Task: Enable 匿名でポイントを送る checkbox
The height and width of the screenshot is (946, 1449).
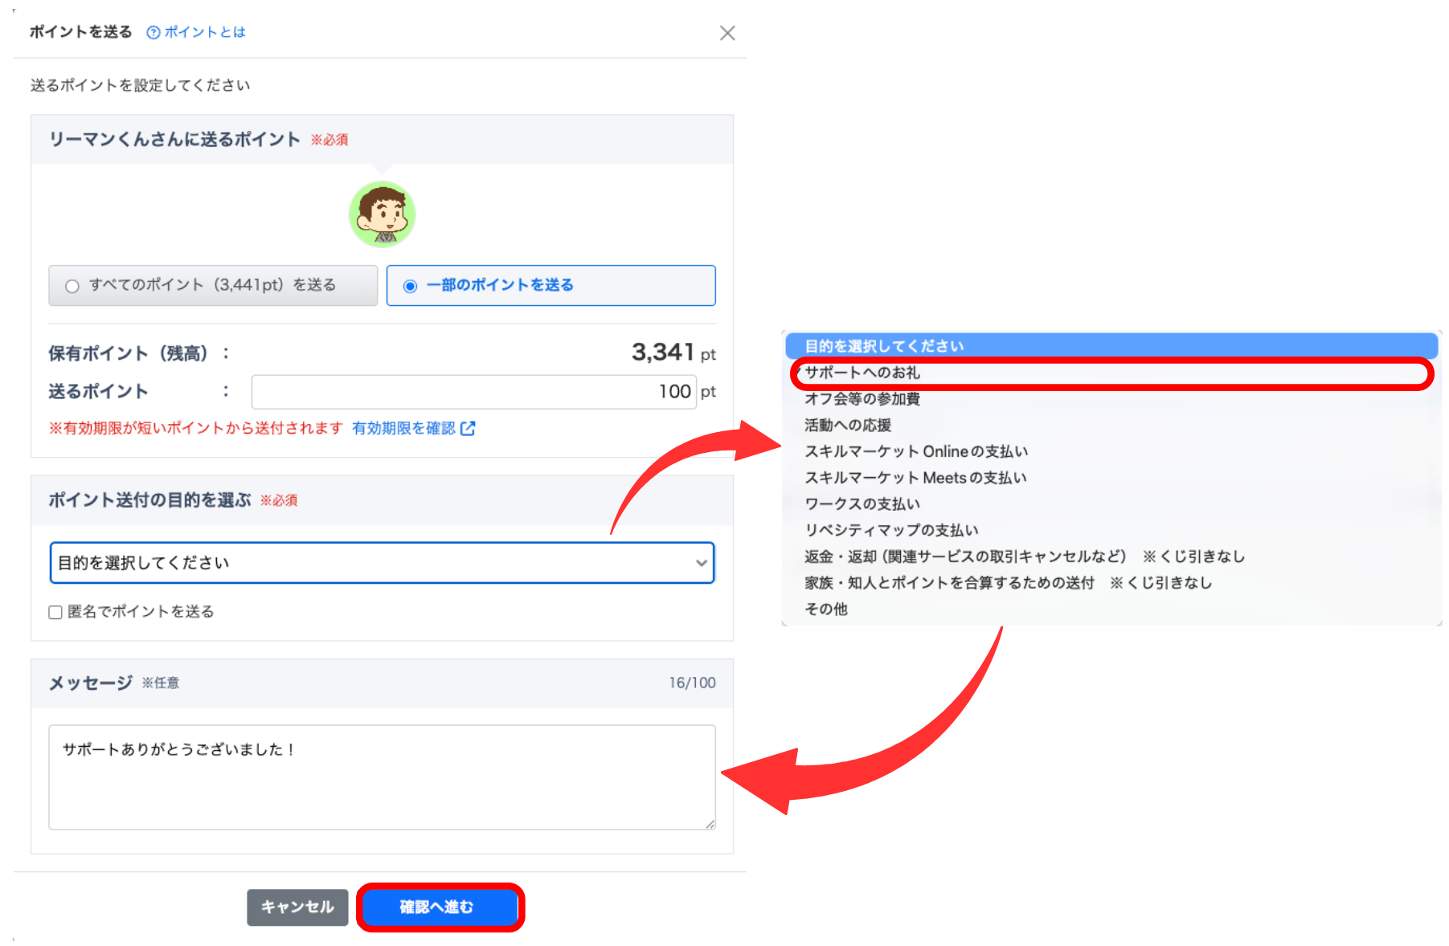Action: tap(55, 612)
